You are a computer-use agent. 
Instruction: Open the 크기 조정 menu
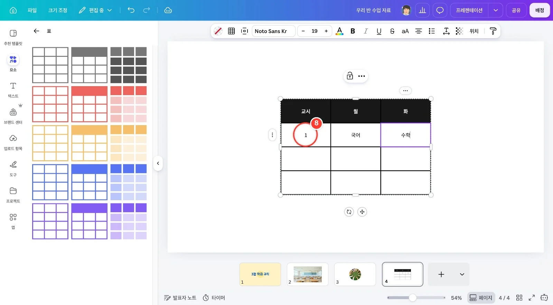(x=58, y=10)
